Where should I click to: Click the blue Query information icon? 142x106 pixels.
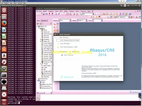pos(130,14)
